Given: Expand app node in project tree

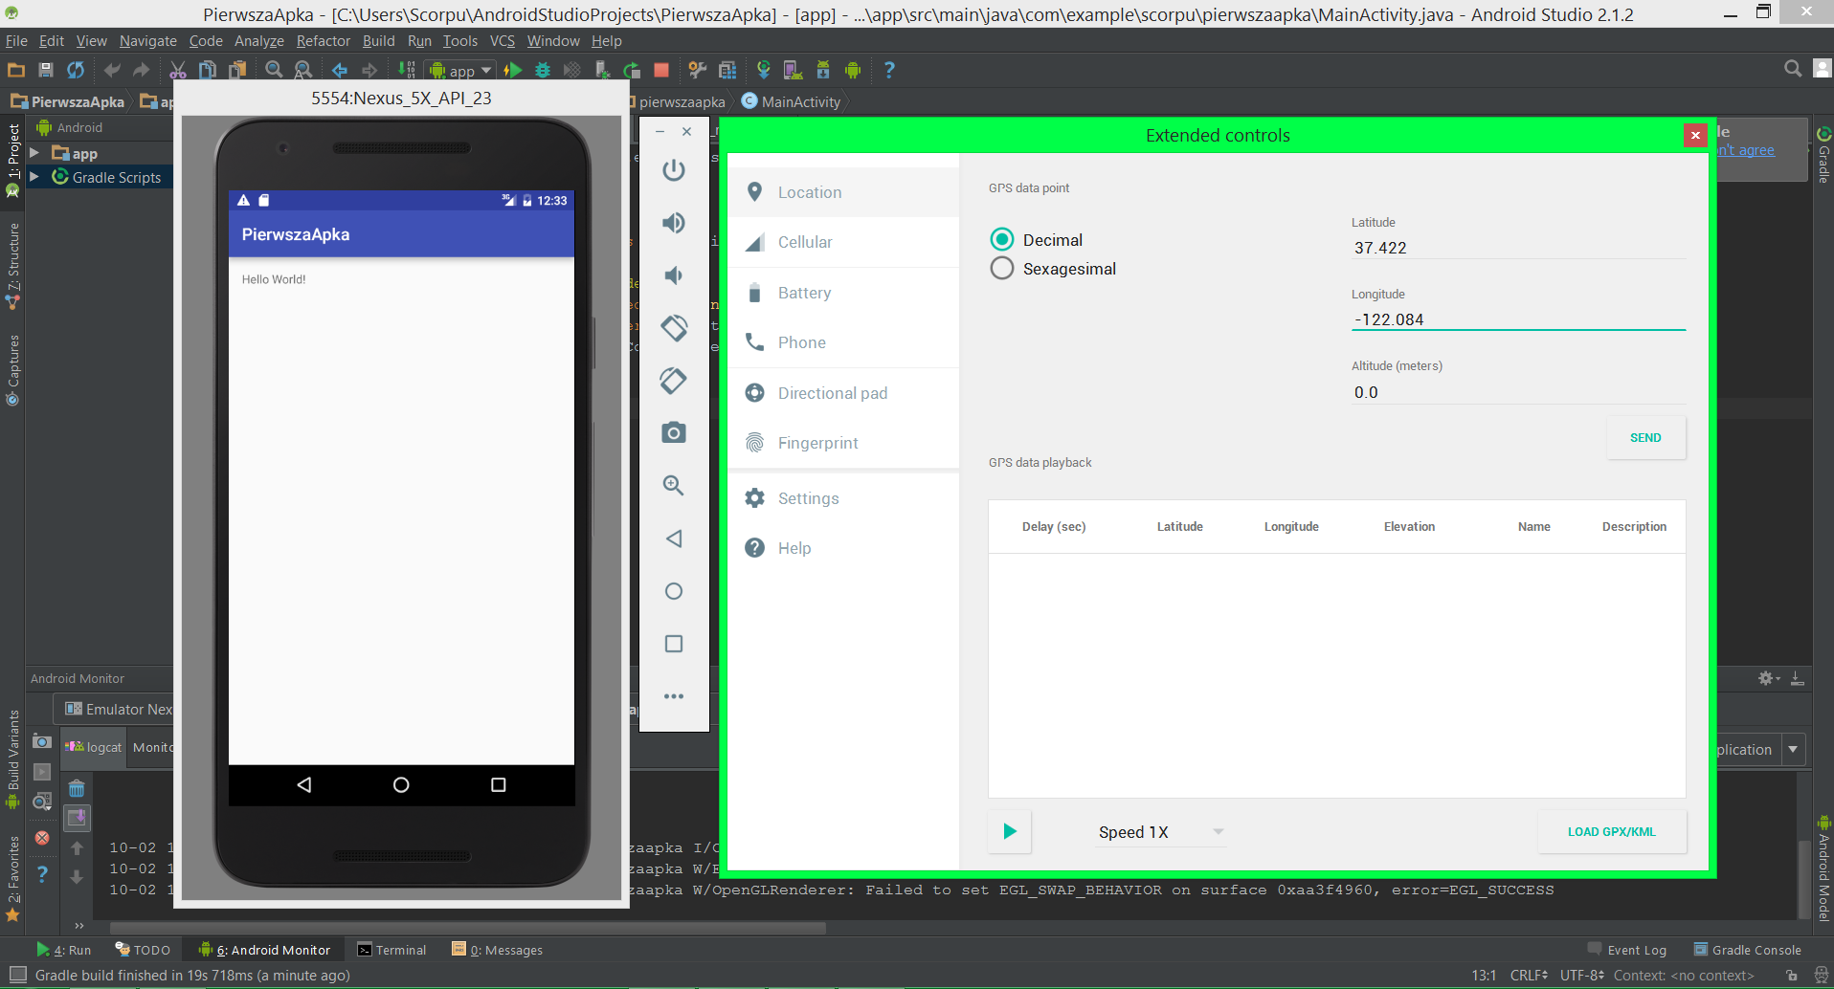Looking at the screenshot, I should pyautogui.click(x=34, y=153).
